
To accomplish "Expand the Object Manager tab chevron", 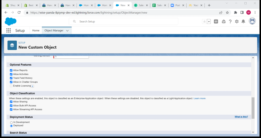I will click(x=67, y=31).
